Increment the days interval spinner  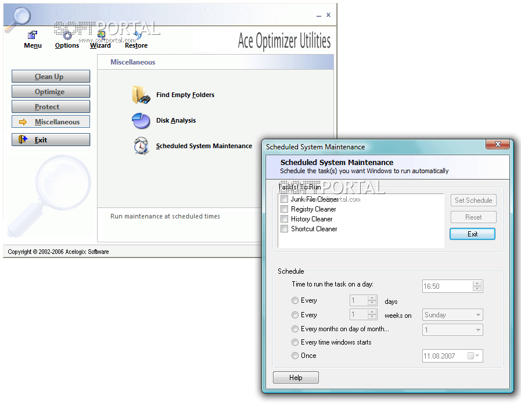pos(372,298)
